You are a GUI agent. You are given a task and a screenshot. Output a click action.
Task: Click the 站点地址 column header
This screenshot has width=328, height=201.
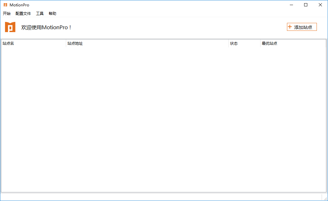(147, 44)
